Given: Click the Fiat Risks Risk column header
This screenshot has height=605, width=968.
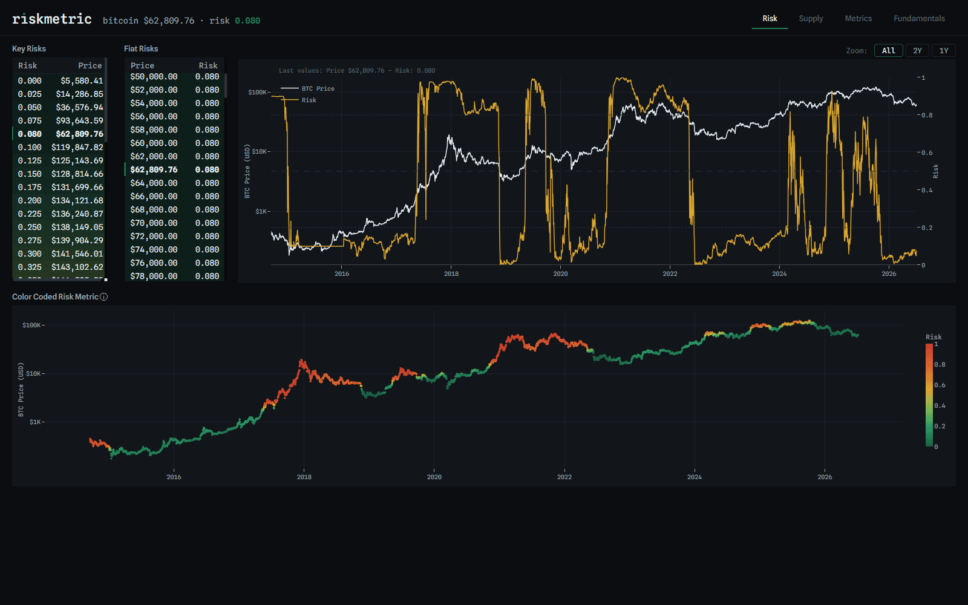Looking at the screenshot, I should click(208, 65).
